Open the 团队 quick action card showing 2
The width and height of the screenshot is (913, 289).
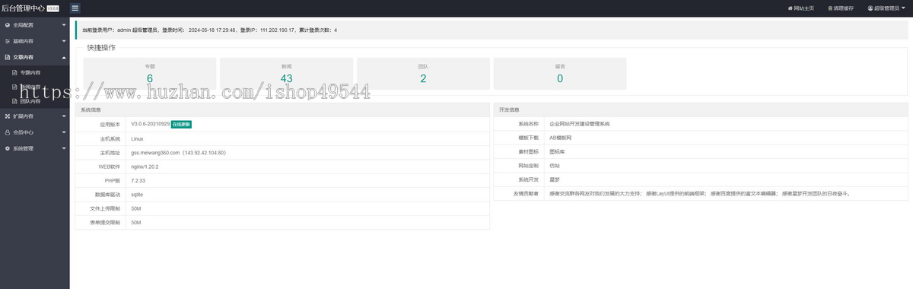pyautogui.click(x=423, y=73)
